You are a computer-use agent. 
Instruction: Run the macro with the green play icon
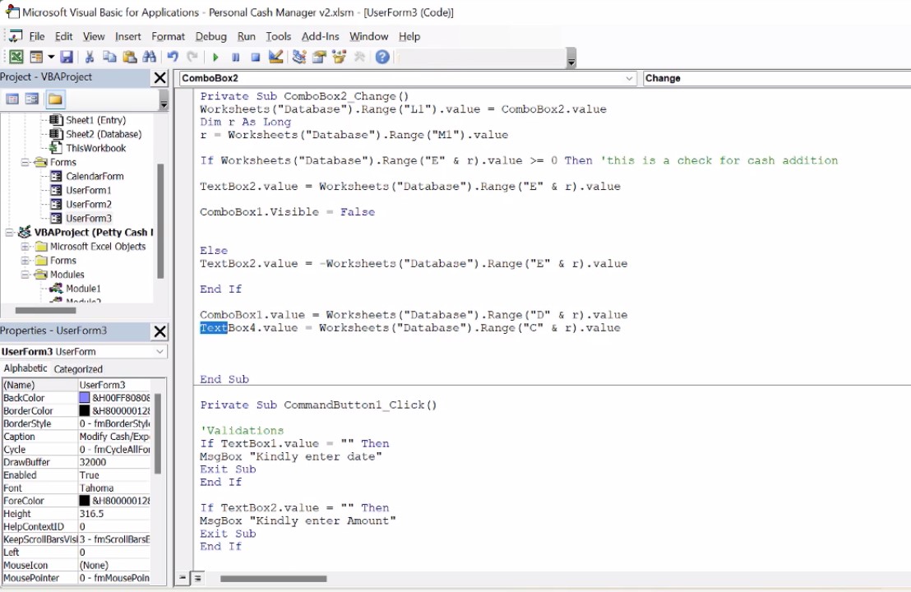tap(215, 57)
